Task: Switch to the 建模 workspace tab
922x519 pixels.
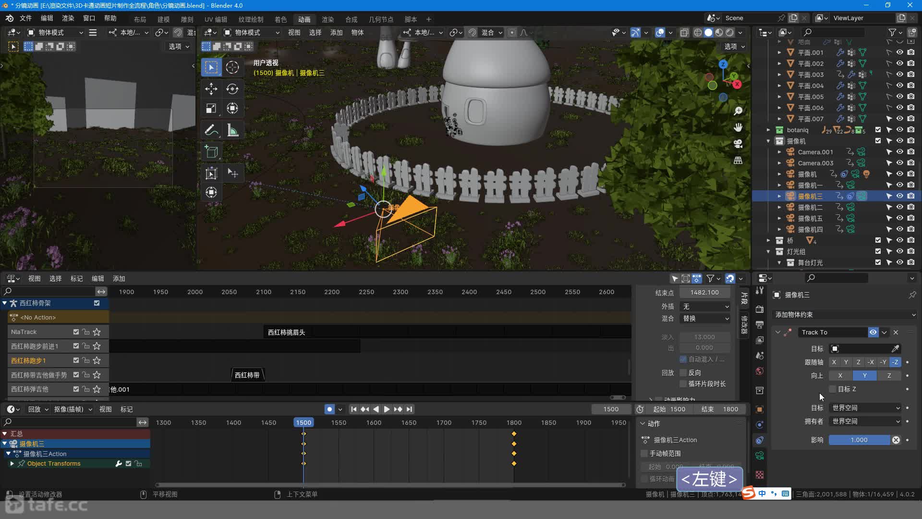Action: click(163, 20)
